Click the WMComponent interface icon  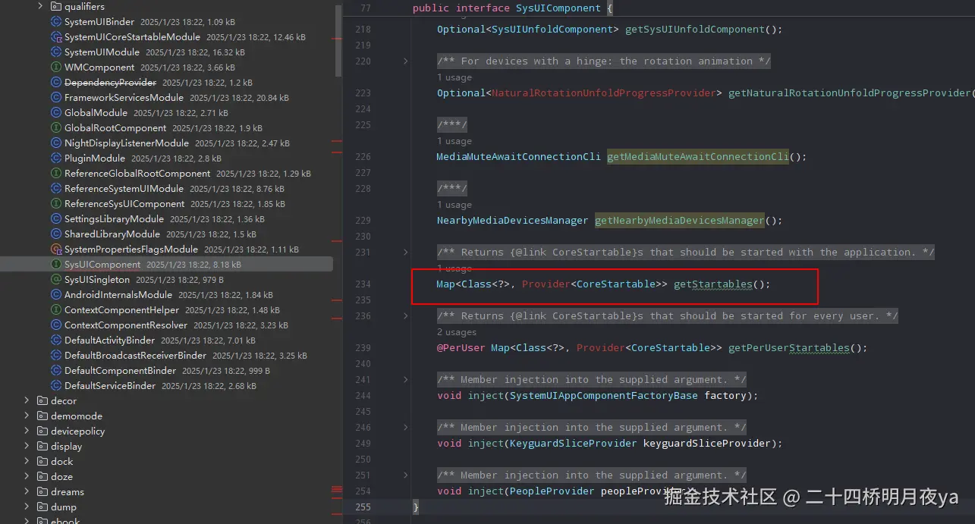(x=56, y=67)
